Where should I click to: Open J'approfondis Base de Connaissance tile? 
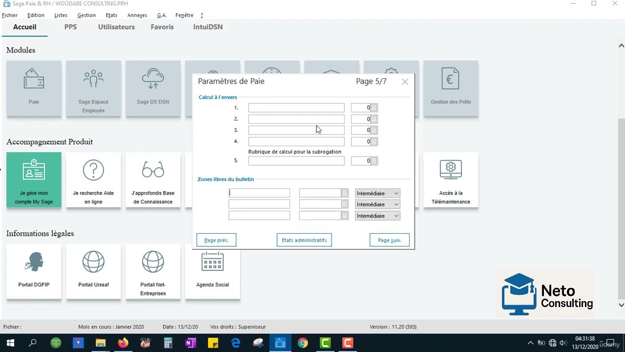point(153,180)
